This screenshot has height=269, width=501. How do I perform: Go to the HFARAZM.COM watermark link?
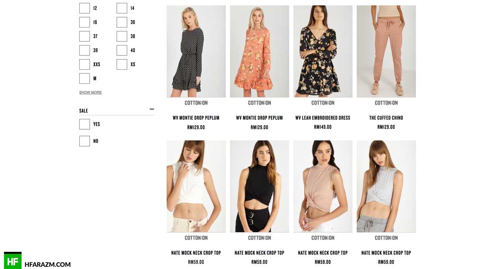[48, 264]
